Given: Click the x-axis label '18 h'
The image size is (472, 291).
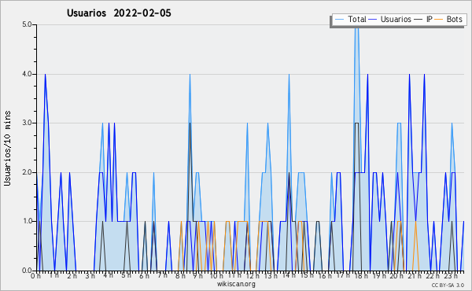Looking at the screenshot, I should [361, 276].
